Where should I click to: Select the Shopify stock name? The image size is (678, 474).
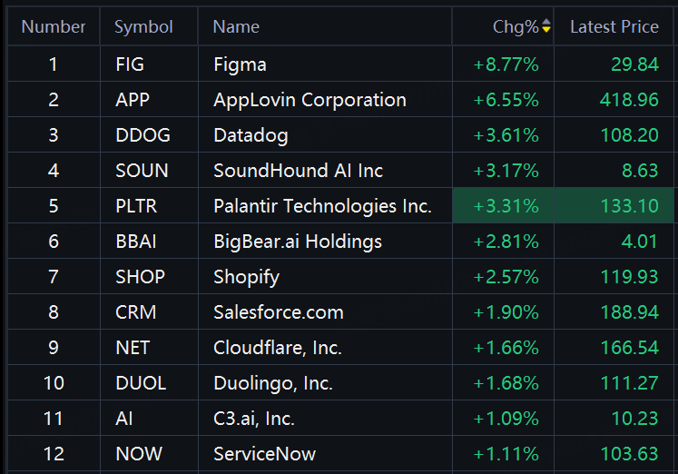(247, 277)
